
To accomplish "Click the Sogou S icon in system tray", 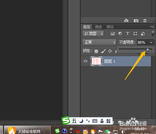I will pyautogui.click(x=57, y=131).
